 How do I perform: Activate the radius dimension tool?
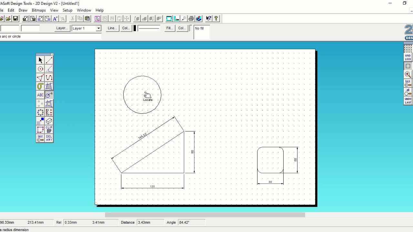tap(49, 95)
